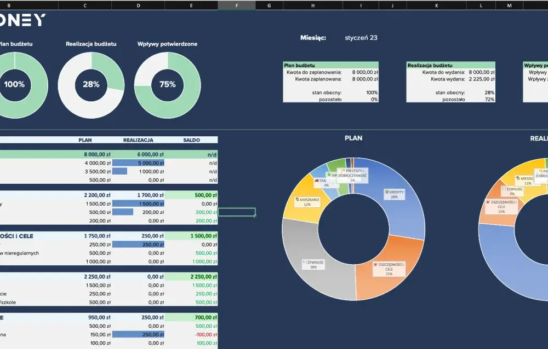
Task: Click the KREDYTY label in PLAN chart
Action: [x=394, y=194]
